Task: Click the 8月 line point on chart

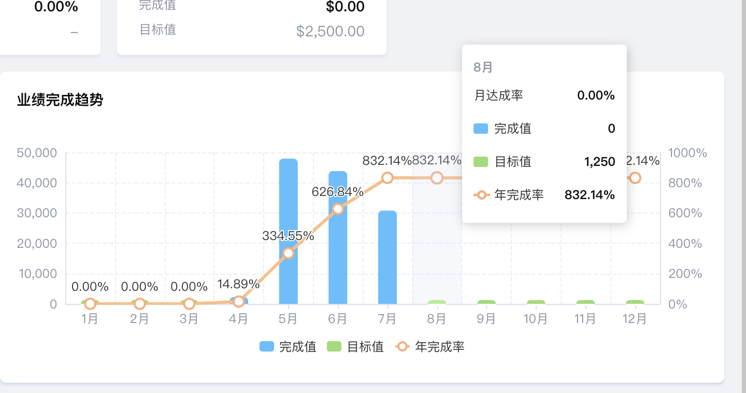Action: click(x=437, y=178)
